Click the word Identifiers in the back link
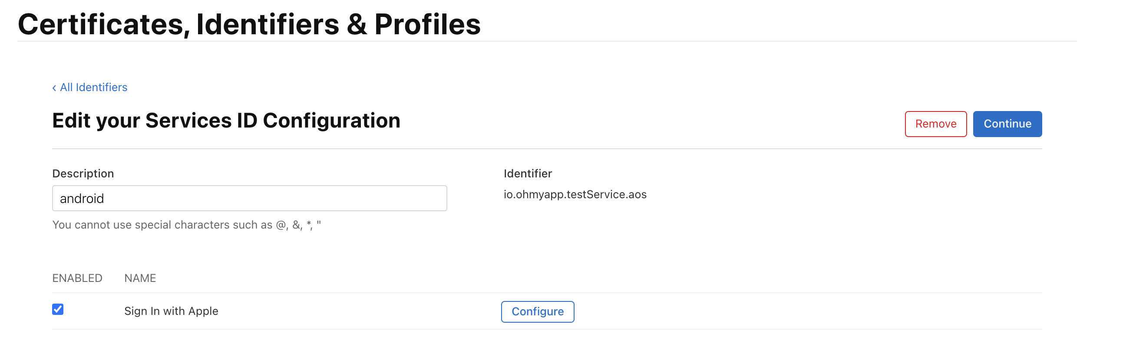This screenshot has width=1123, height=360. [x=102, y=88]
